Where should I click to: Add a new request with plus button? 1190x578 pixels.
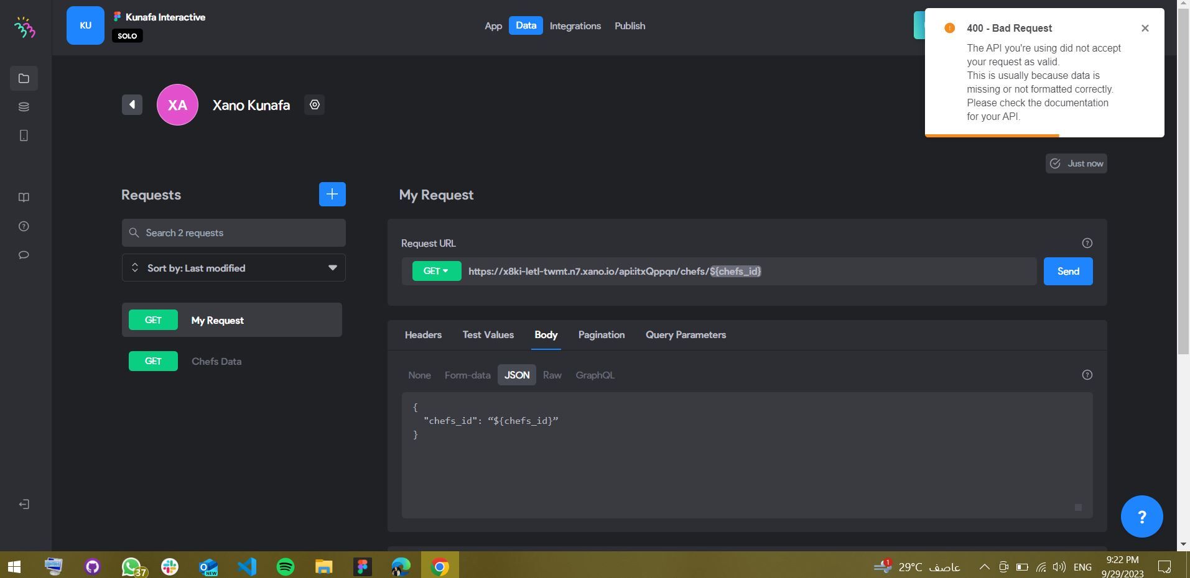(332, 194)
